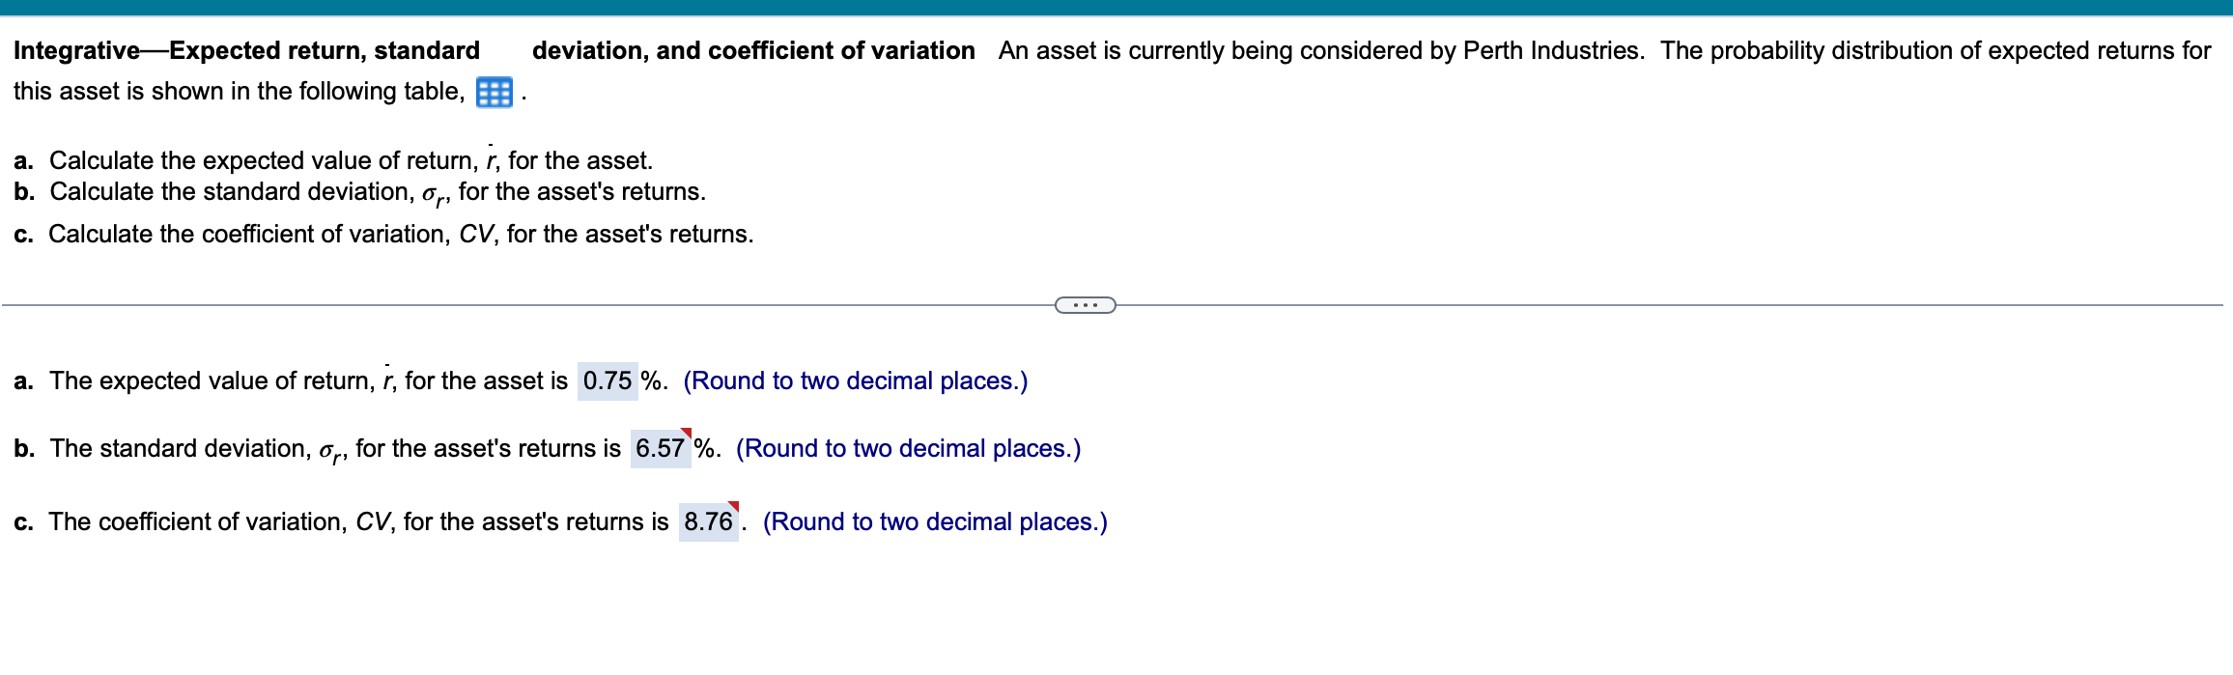Click '(Round to two decimal places.)' in part c

coord(934,521)
